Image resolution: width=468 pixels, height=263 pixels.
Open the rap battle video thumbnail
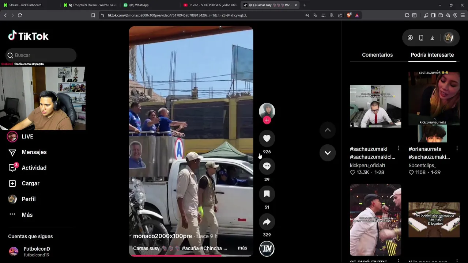point(375,220)
